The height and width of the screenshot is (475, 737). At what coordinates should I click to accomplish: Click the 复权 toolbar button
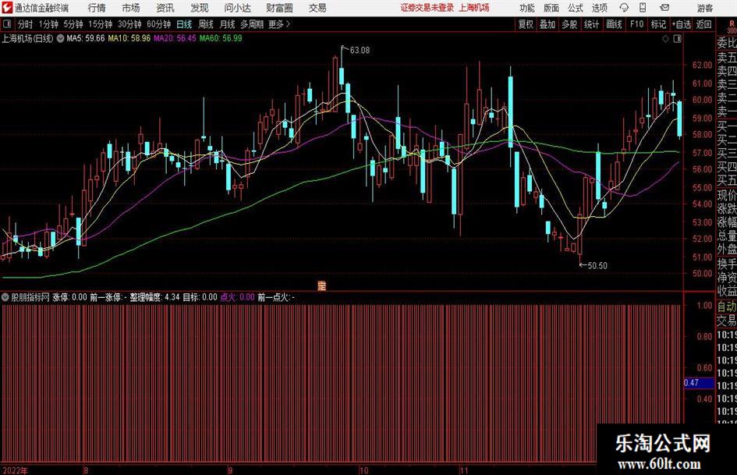coord(526,24)
